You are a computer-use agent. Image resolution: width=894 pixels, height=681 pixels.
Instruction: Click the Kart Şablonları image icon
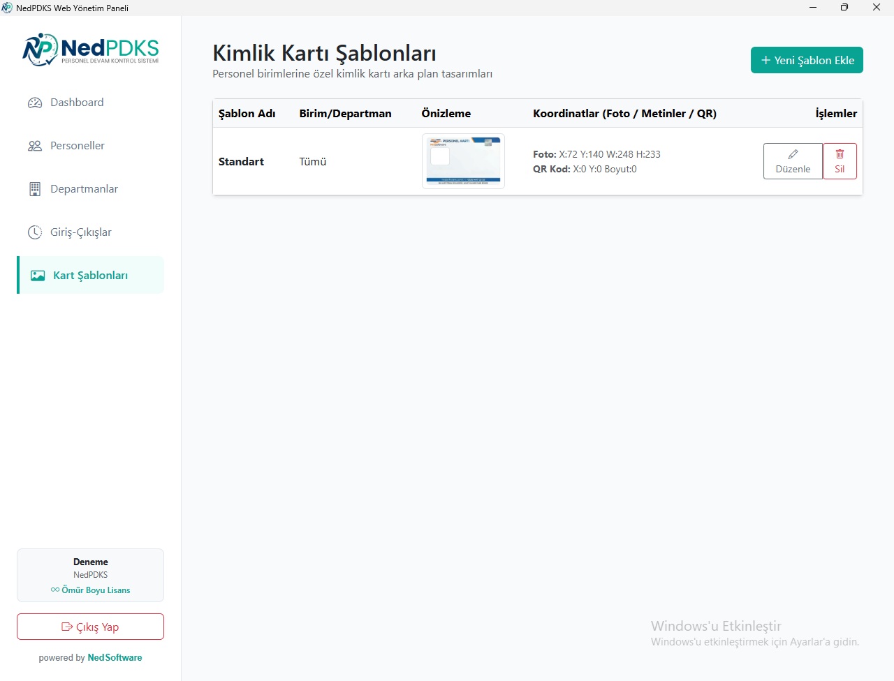point(38,276)
